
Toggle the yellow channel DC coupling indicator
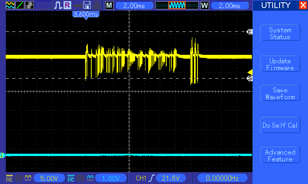point(9,178)
